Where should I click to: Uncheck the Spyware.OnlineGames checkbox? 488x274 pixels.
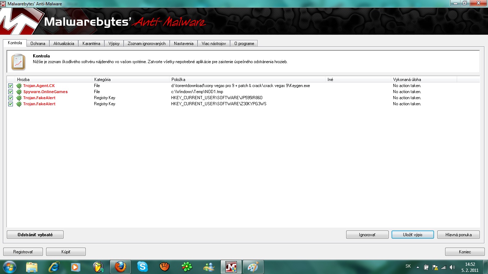(10, 92)
